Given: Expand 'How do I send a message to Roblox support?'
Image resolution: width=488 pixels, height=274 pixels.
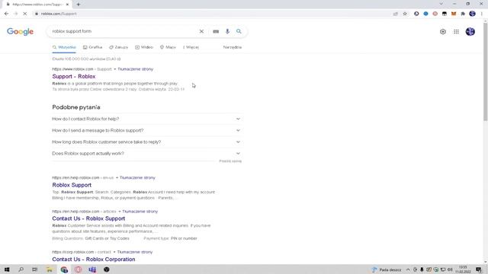Looking at the screenshot, I should [146, 130].
